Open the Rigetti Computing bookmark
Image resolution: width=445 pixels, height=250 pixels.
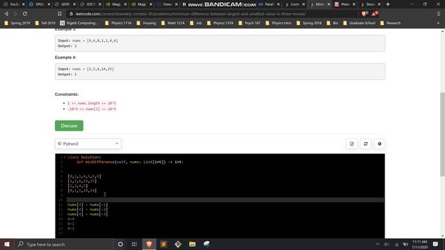pyautogui.click(x=79, y=23)
